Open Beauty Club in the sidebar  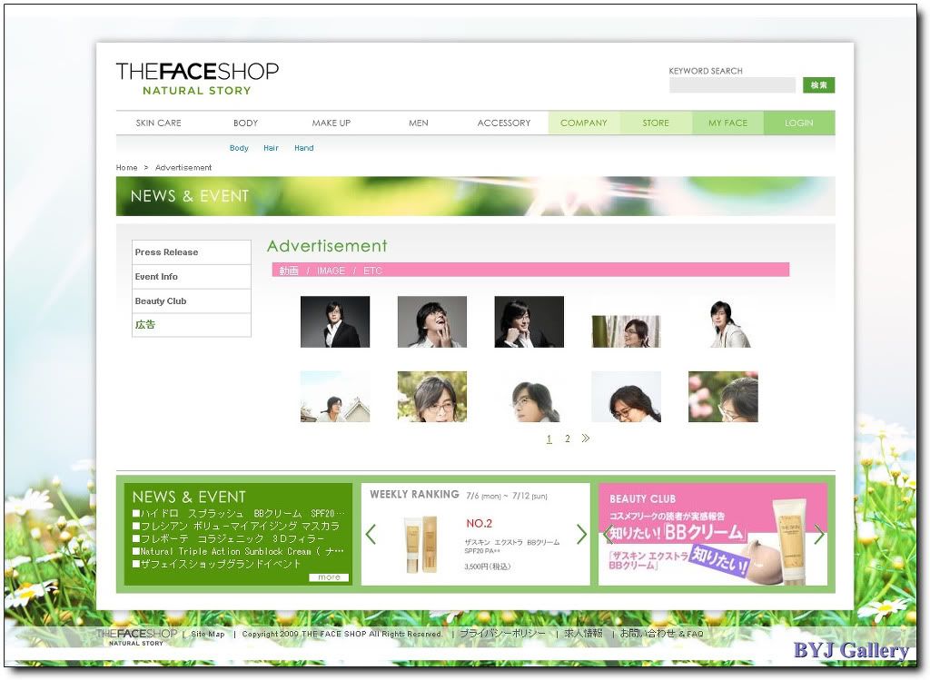coord(192,301)
